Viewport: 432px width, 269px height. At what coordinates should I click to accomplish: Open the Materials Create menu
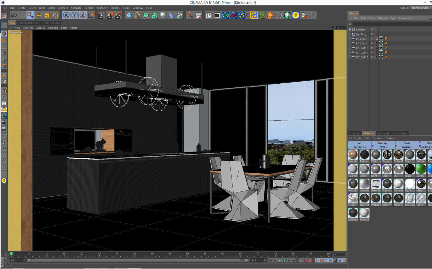[x=357, y=138]
